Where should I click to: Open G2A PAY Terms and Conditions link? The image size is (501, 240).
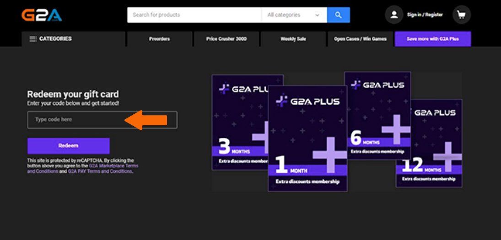pos(100,171)
